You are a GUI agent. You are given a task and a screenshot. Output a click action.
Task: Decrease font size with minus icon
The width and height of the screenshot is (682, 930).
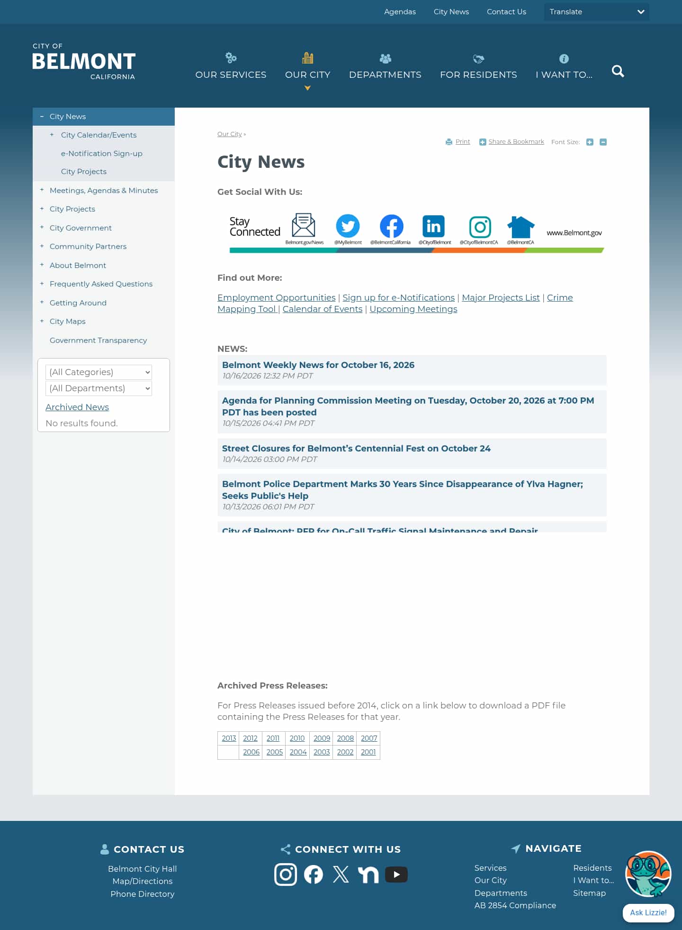coord(603,142)
